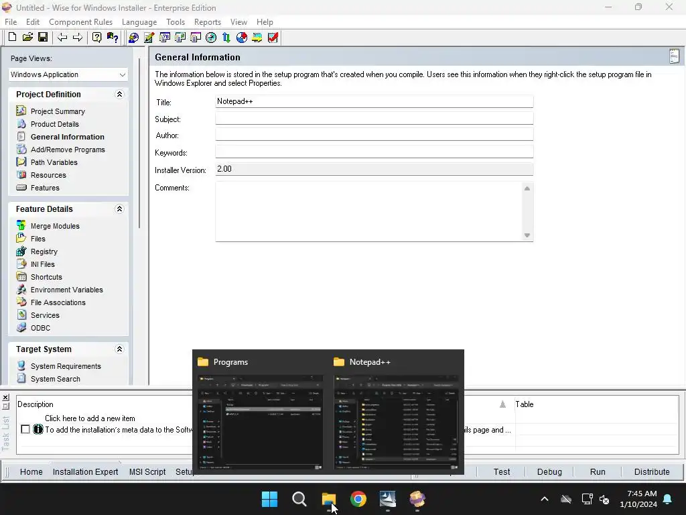Click the Title input field

point(374,101)
